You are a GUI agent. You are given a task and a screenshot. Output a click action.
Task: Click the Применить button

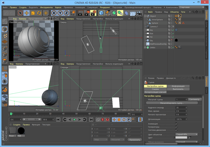(x=135, y=139)
